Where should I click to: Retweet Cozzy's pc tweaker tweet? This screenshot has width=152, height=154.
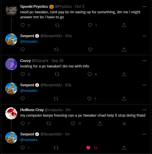pyautogui.click(x=57, y=74)
